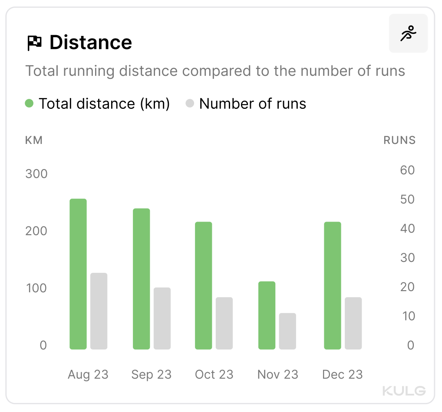Click the running person icon button
Viewport: 442px width, 412px height.
pyautogui.click(x=408, y=33)
